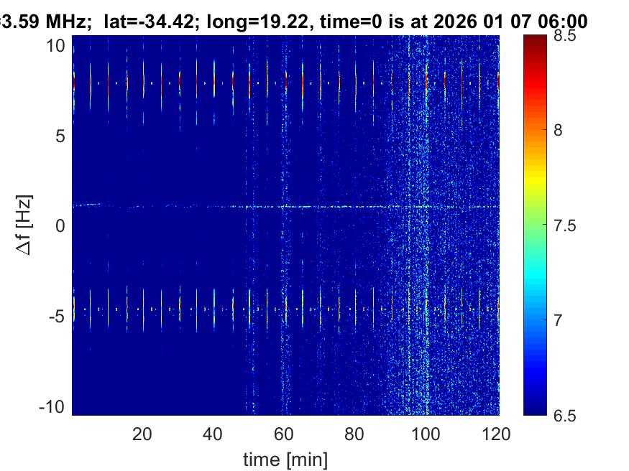Click the dark red top of the colorbar

[x=533, y=40]
